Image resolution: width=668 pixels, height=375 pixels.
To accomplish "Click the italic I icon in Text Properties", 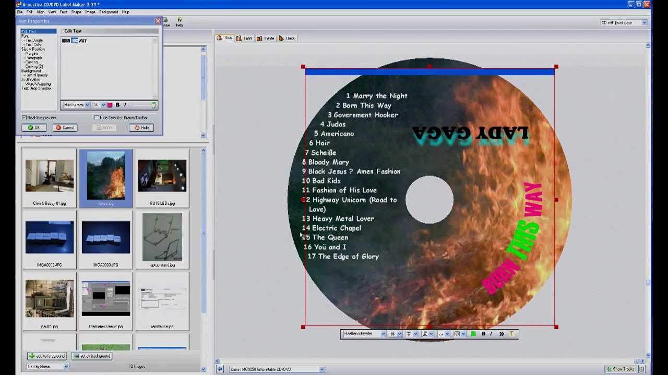I will tap(125, 105).
